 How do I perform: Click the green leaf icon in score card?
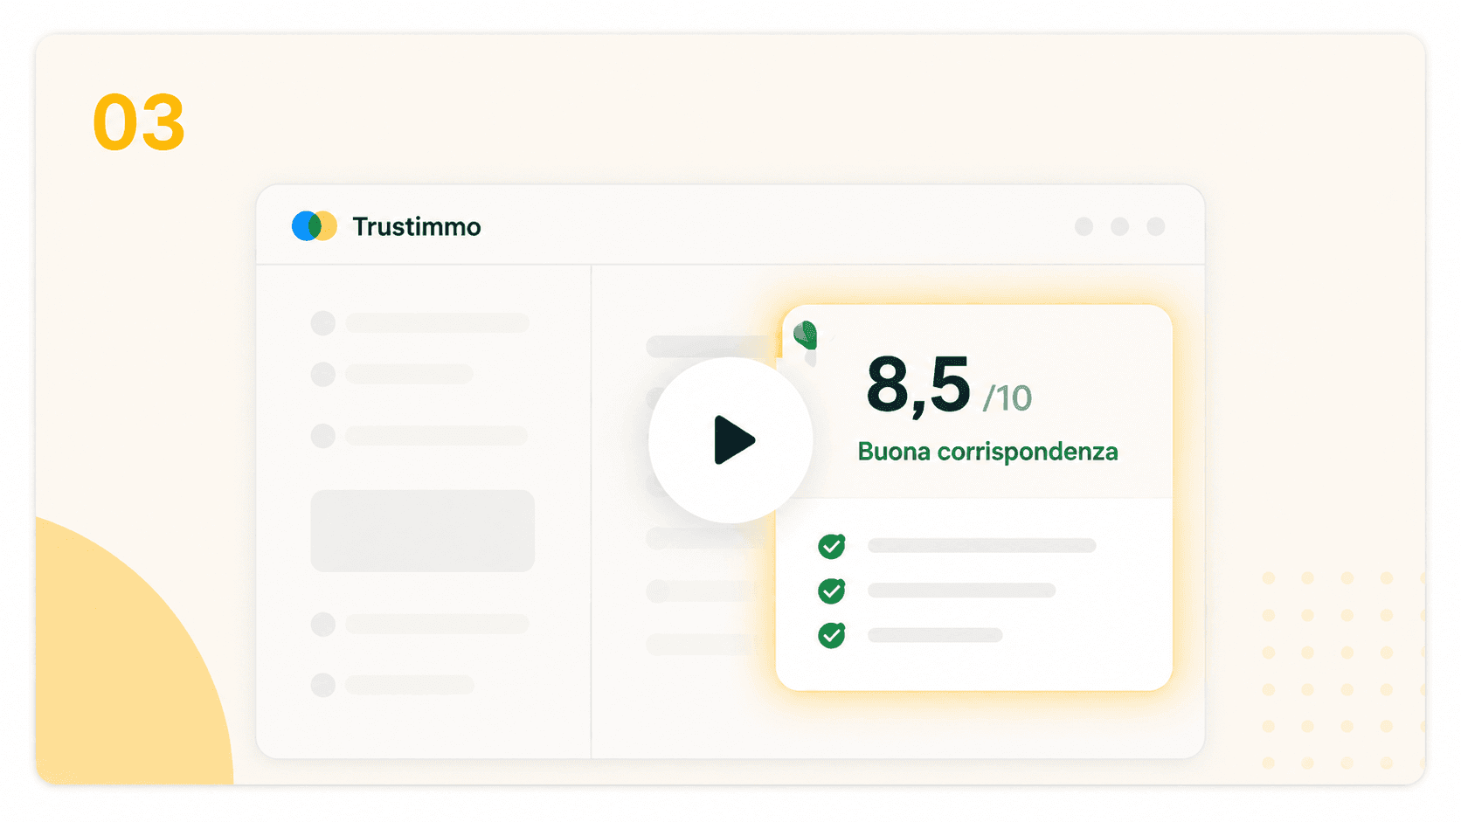click(806, 335)
